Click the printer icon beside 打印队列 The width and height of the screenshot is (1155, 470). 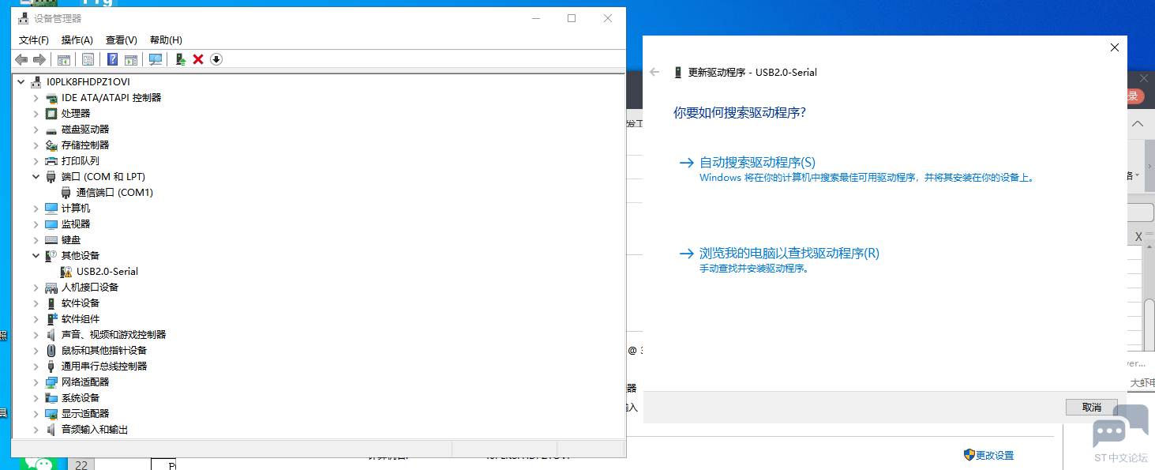point(51,161)
